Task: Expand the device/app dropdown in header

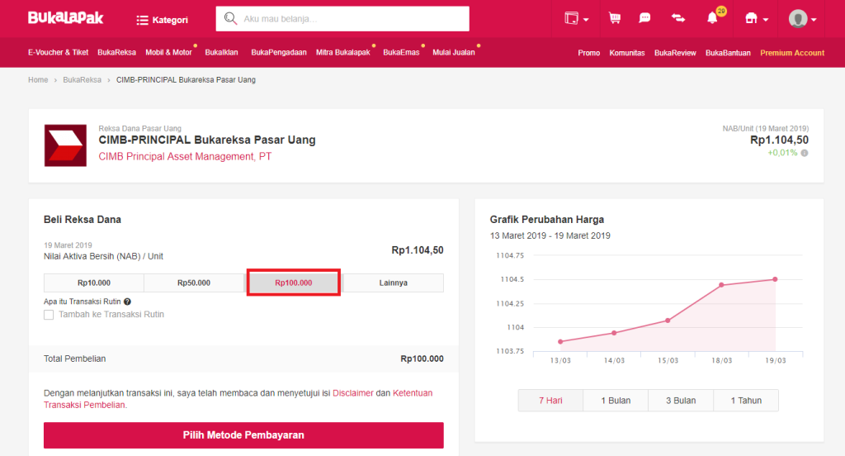Action: tap(577, 18)
